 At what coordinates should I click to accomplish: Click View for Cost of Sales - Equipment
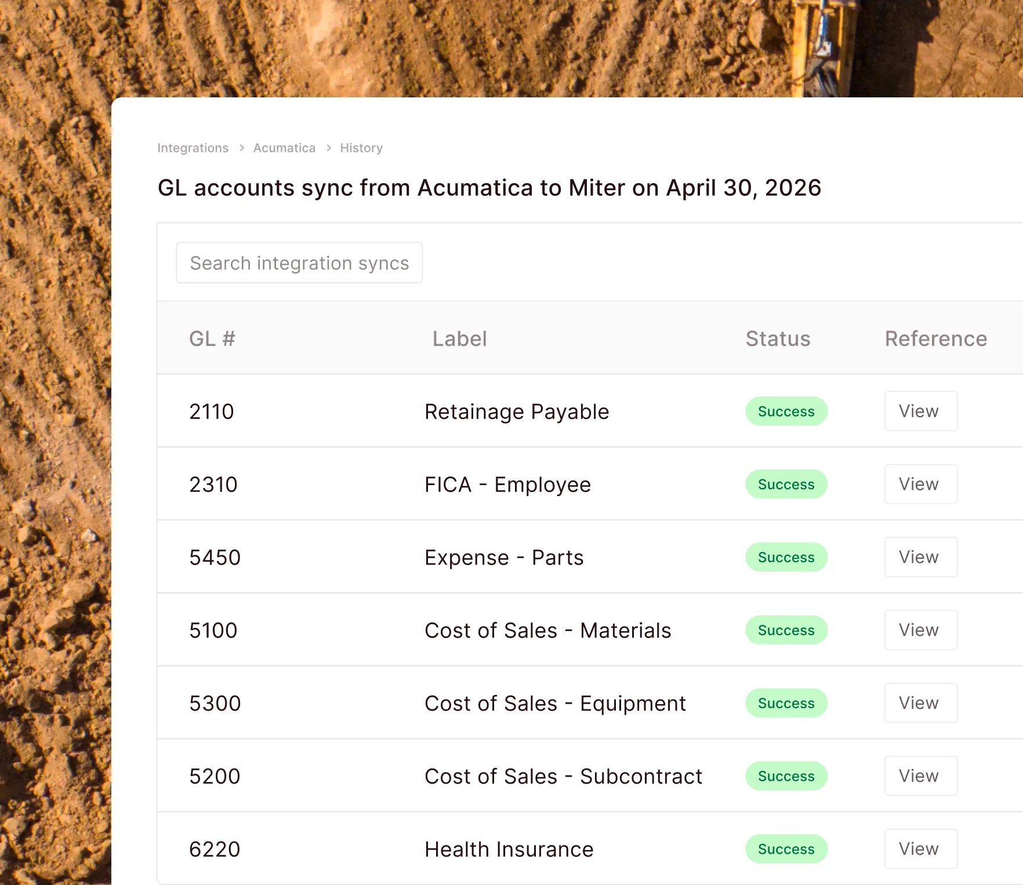(920, 703)
